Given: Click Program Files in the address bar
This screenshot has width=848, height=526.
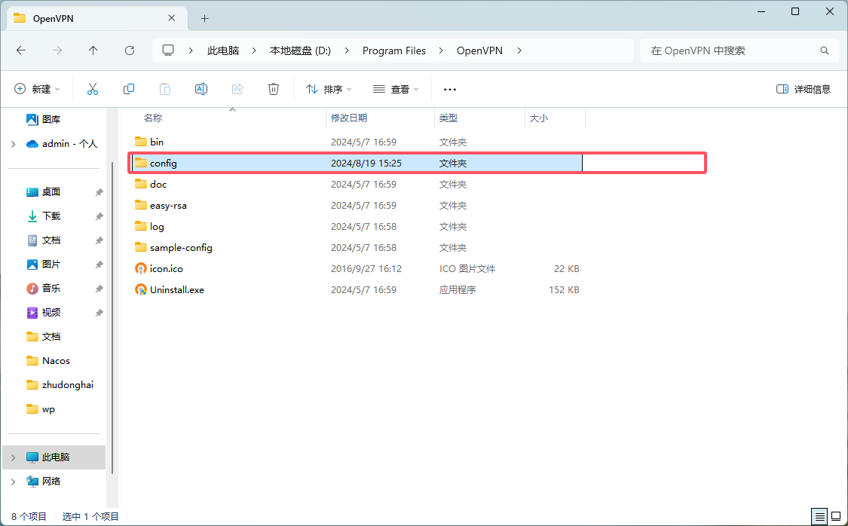Looking at the screenshot, I should (x=394, y=50).
